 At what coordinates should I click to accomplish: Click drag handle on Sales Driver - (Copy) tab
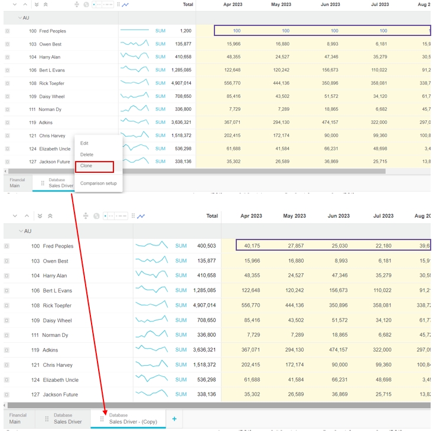[x=102, y=419]
